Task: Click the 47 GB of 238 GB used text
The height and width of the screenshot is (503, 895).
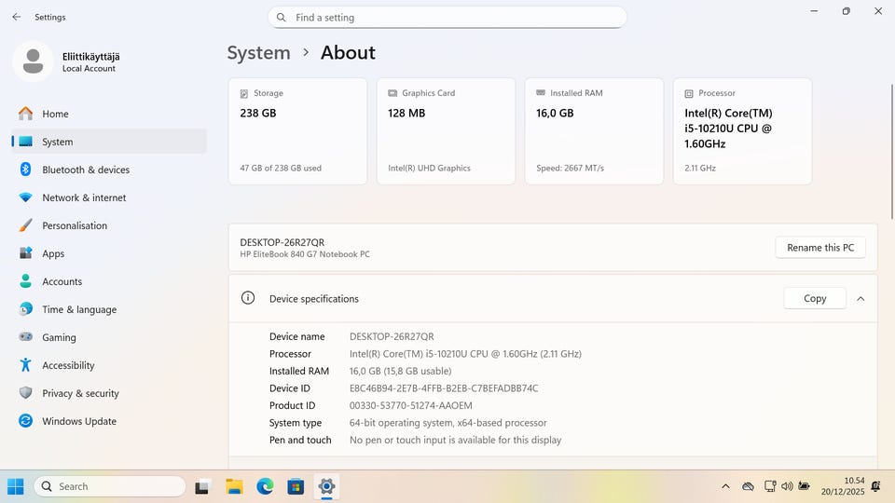Action: [x=281, y=169]
